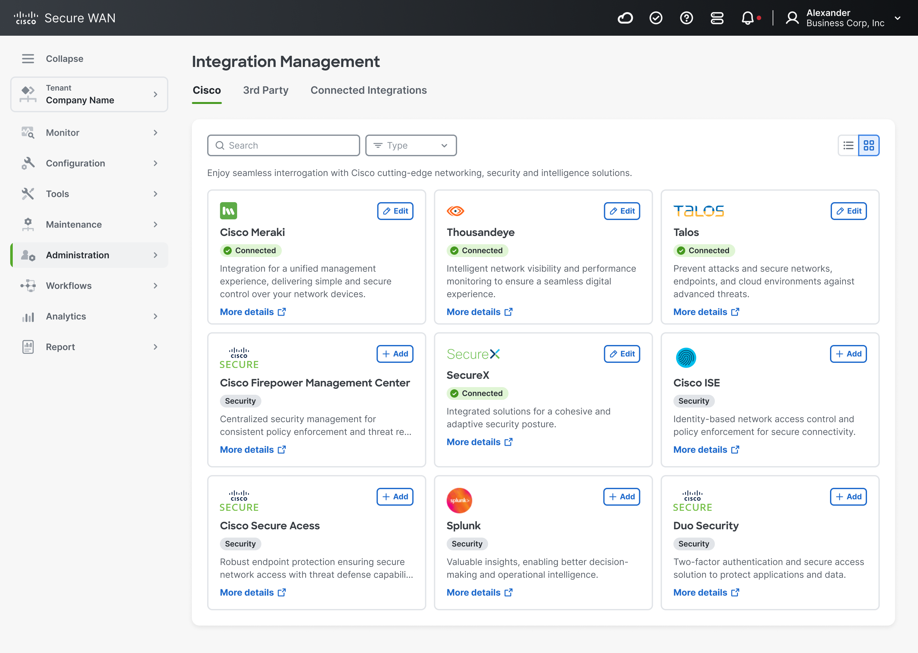Click the SecureX logo

click(x=473, y=354)
